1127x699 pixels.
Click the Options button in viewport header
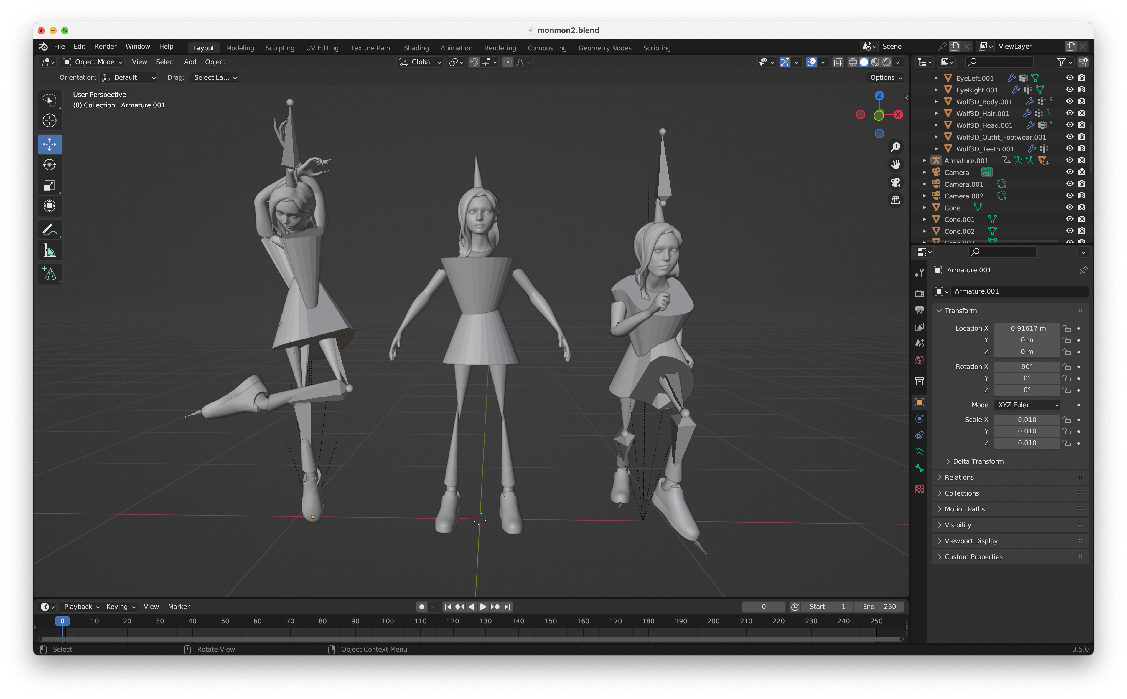[x=886, y=78]
